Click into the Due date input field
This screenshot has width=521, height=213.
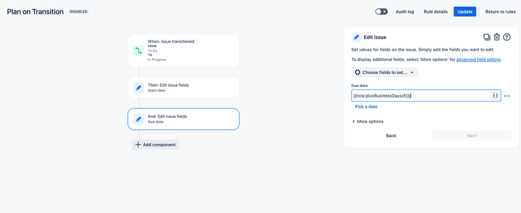420,96
